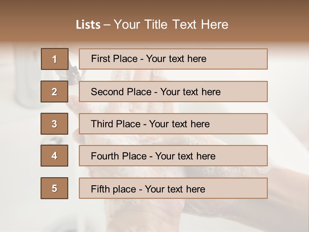This screenshot has width=309, height=232.
Task: Click the words "Fifth place" in the bottom bar
Action: pyautogui.click(x=114, y=189)
